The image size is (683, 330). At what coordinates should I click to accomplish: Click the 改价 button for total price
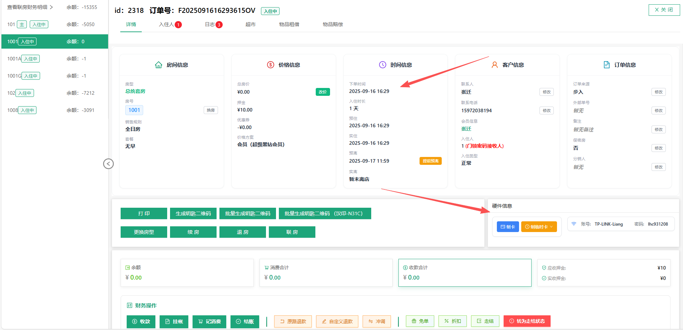pyautogui.click(x=323, y=92)
